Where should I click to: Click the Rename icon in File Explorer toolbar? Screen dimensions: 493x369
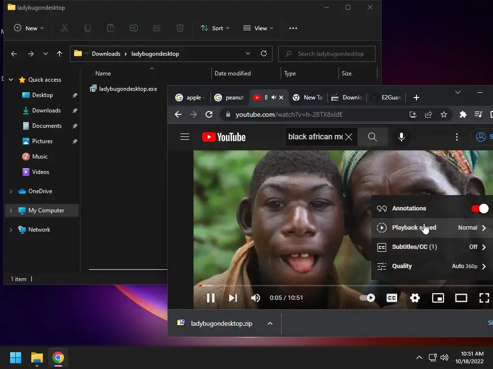134,28
